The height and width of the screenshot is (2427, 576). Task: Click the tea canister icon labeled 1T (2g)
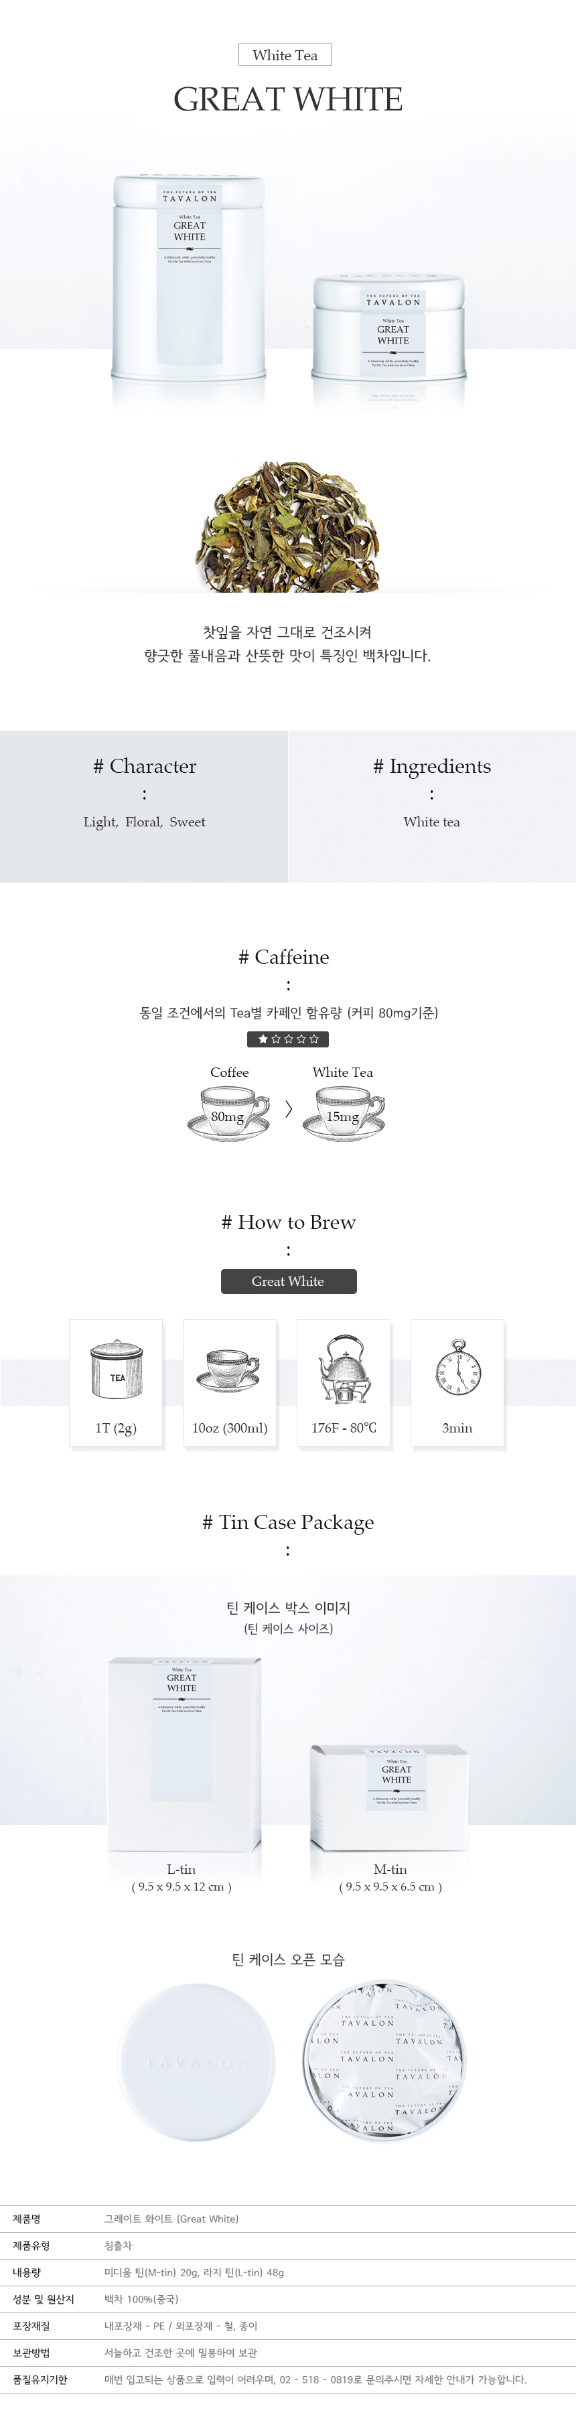point(116,1369)
